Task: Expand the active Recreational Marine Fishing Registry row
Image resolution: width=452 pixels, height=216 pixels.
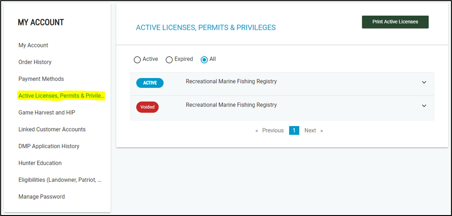Action: coord(424,83)
